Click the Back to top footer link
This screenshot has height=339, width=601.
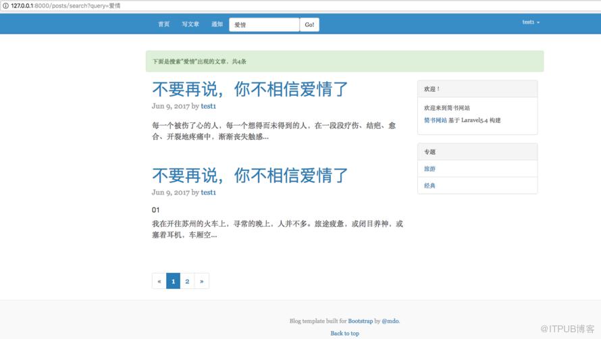pyautogui.click(x=345, y=333)
